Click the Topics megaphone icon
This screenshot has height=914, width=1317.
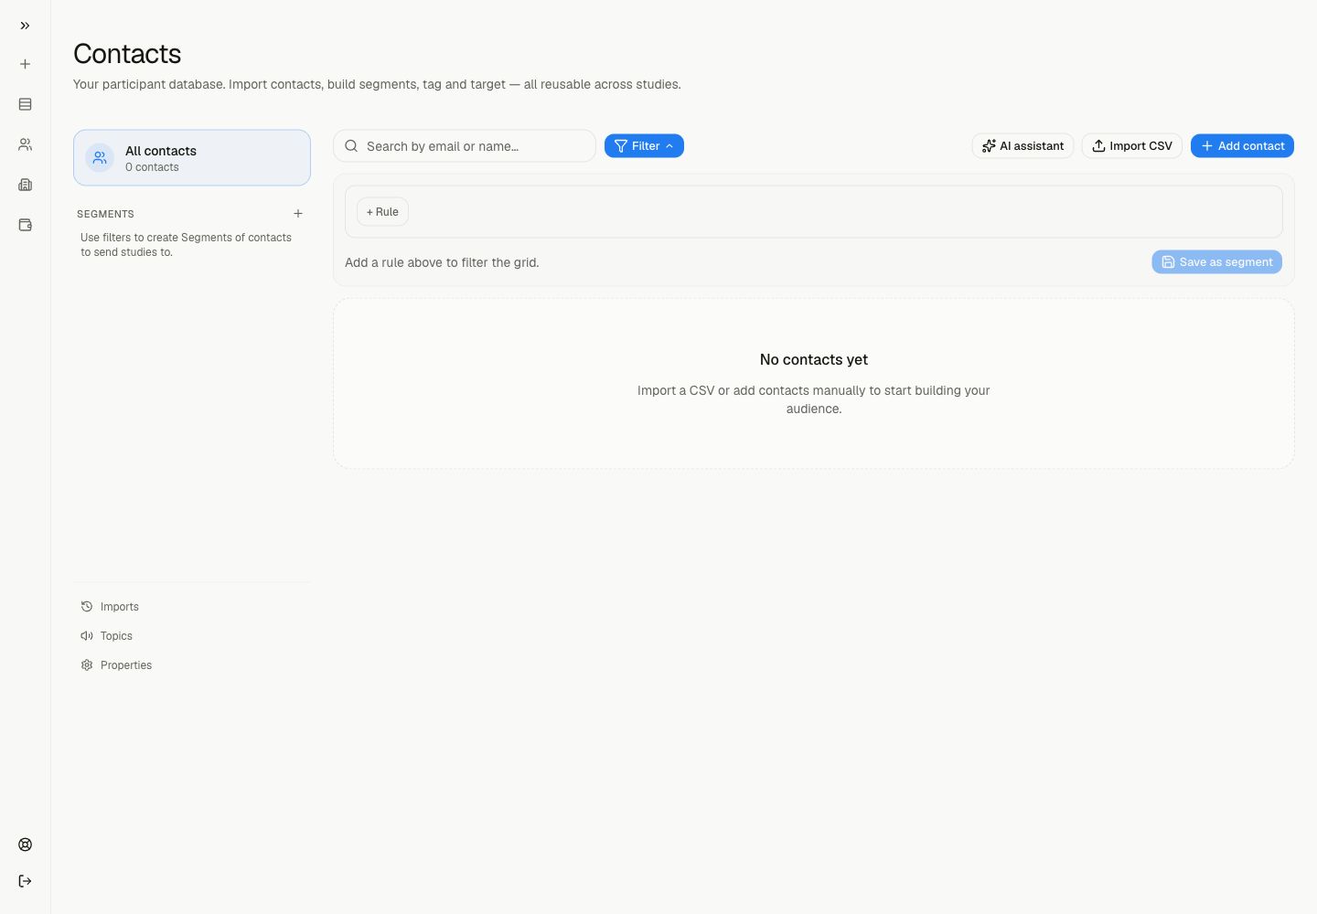tap(87, 636)
